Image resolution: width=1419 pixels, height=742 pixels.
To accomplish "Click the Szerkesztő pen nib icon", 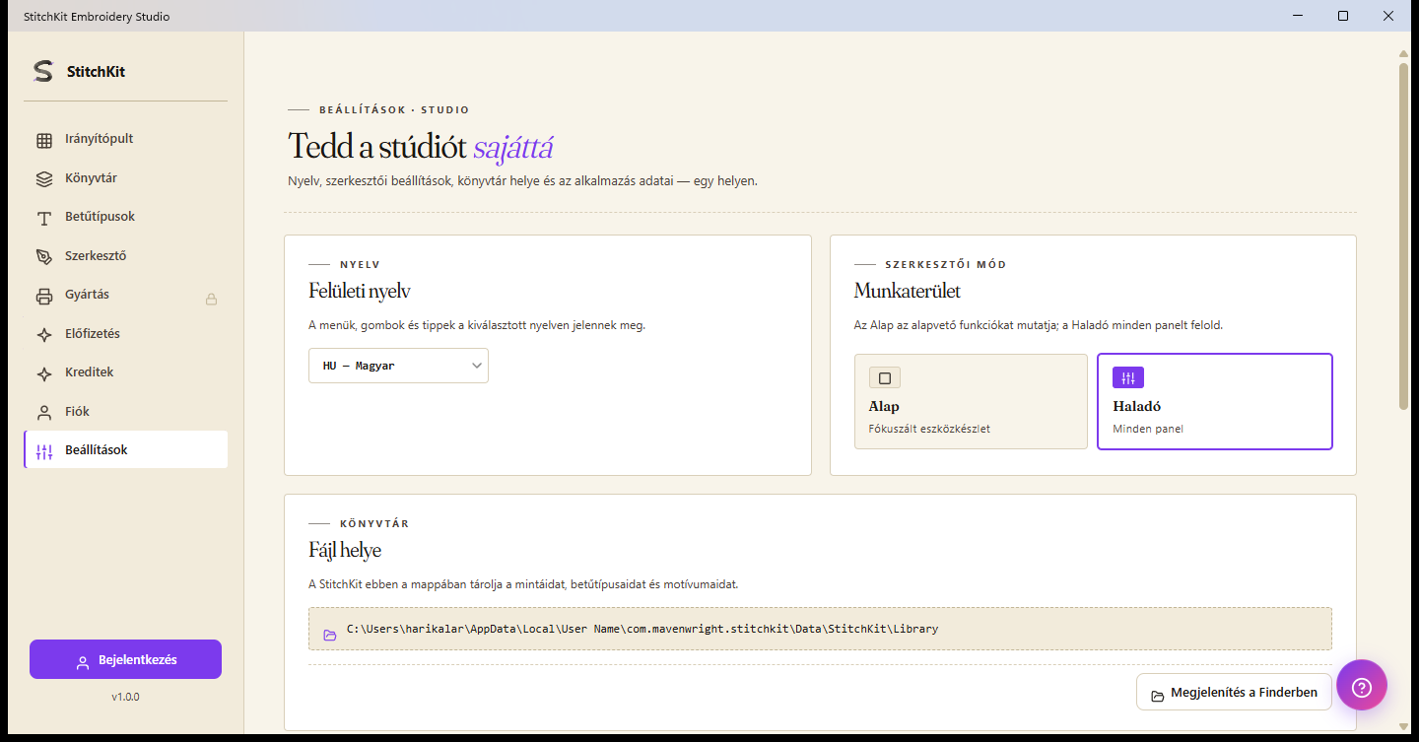I will click(44, 257).
